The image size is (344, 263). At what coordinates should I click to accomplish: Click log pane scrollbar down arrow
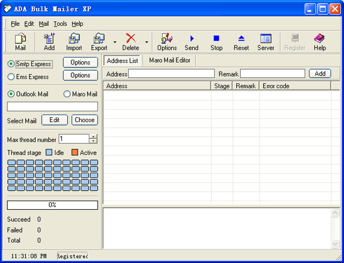335,244
